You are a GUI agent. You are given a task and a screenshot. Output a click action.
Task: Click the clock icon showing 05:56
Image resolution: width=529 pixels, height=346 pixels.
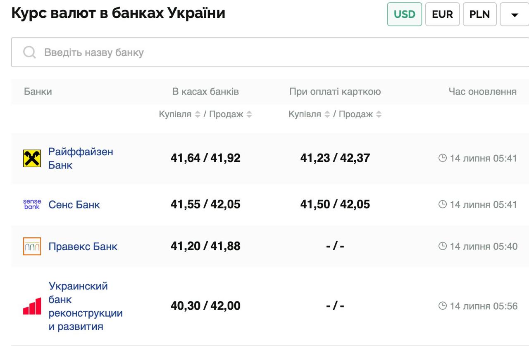[x=442, y=306]
